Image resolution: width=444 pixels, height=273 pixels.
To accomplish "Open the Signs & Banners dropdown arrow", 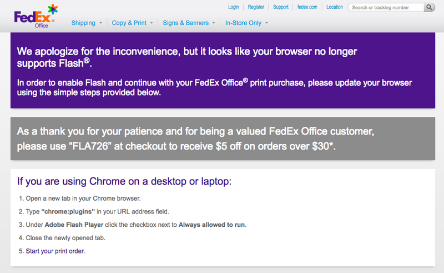I will click(x=214, y=23).
